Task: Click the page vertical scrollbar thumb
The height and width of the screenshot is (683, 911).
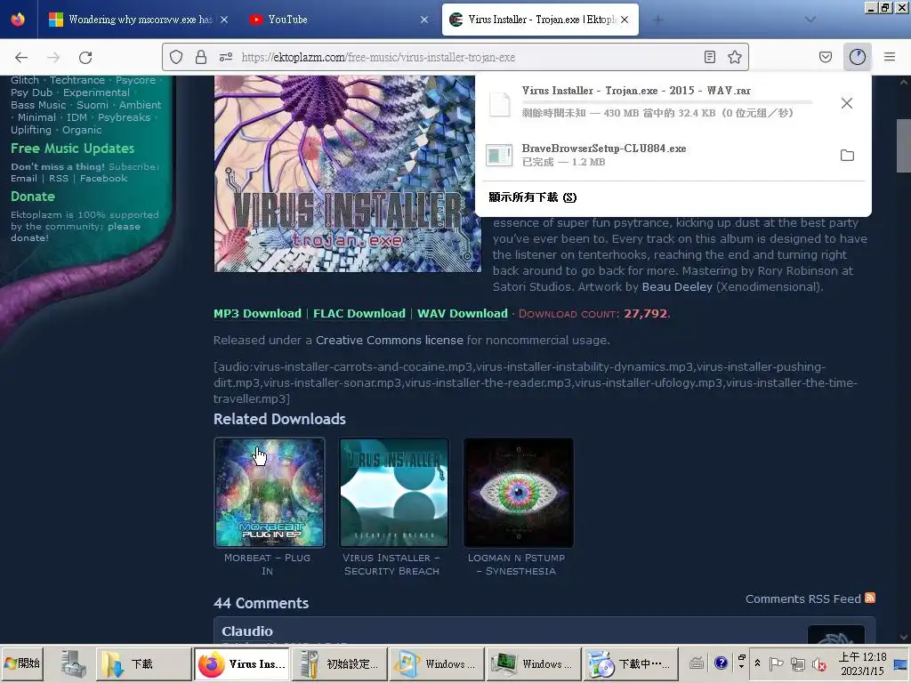Action: [904, 145]
